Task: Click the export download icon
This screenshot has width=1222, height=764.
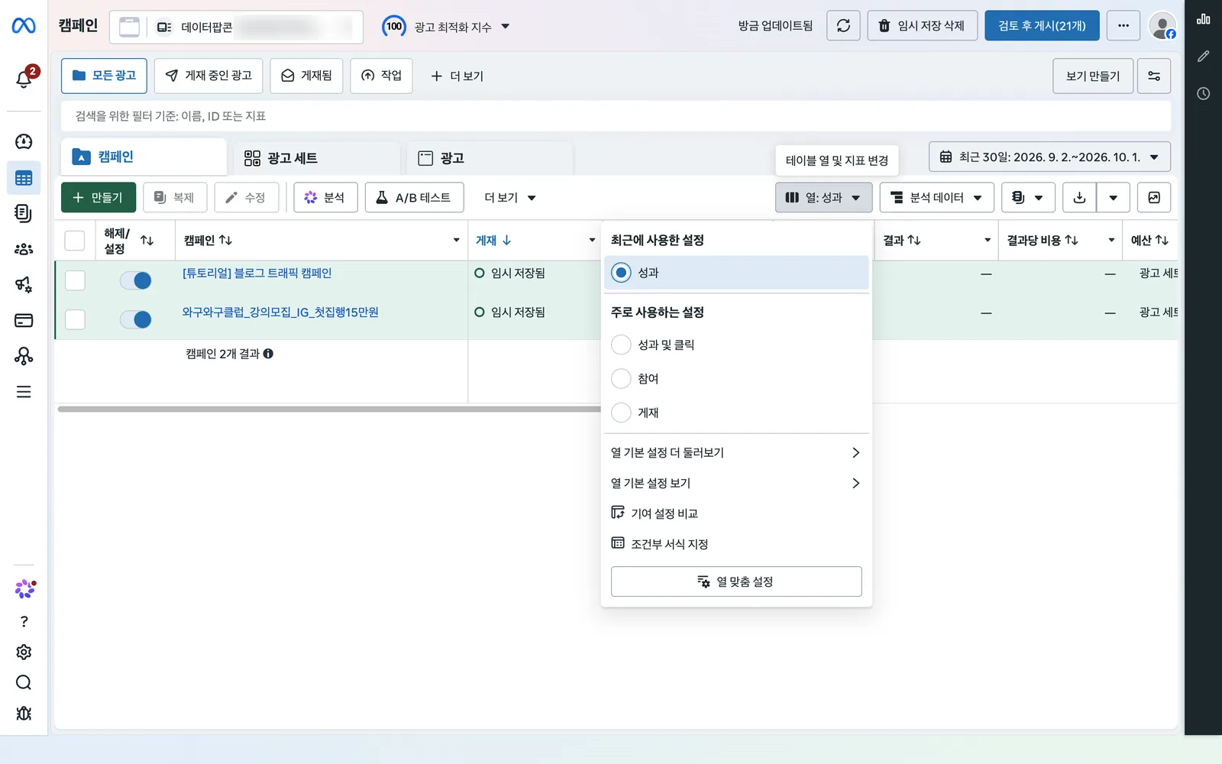Action: [1079, 198]
